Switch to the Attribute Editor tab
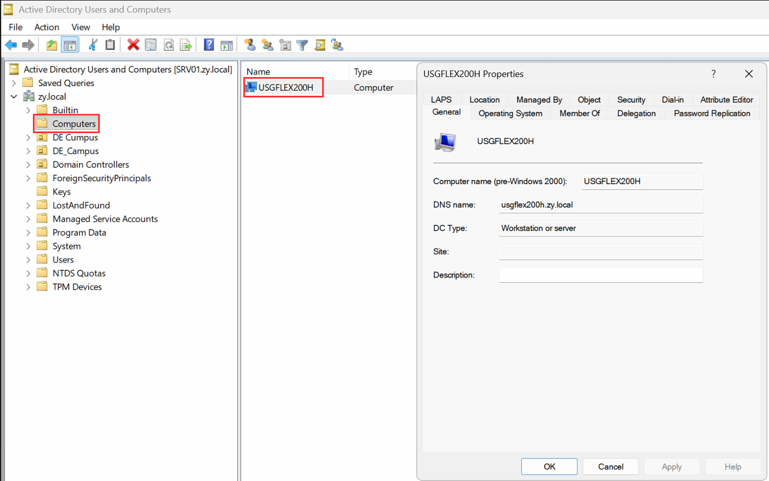 (726, 100)
